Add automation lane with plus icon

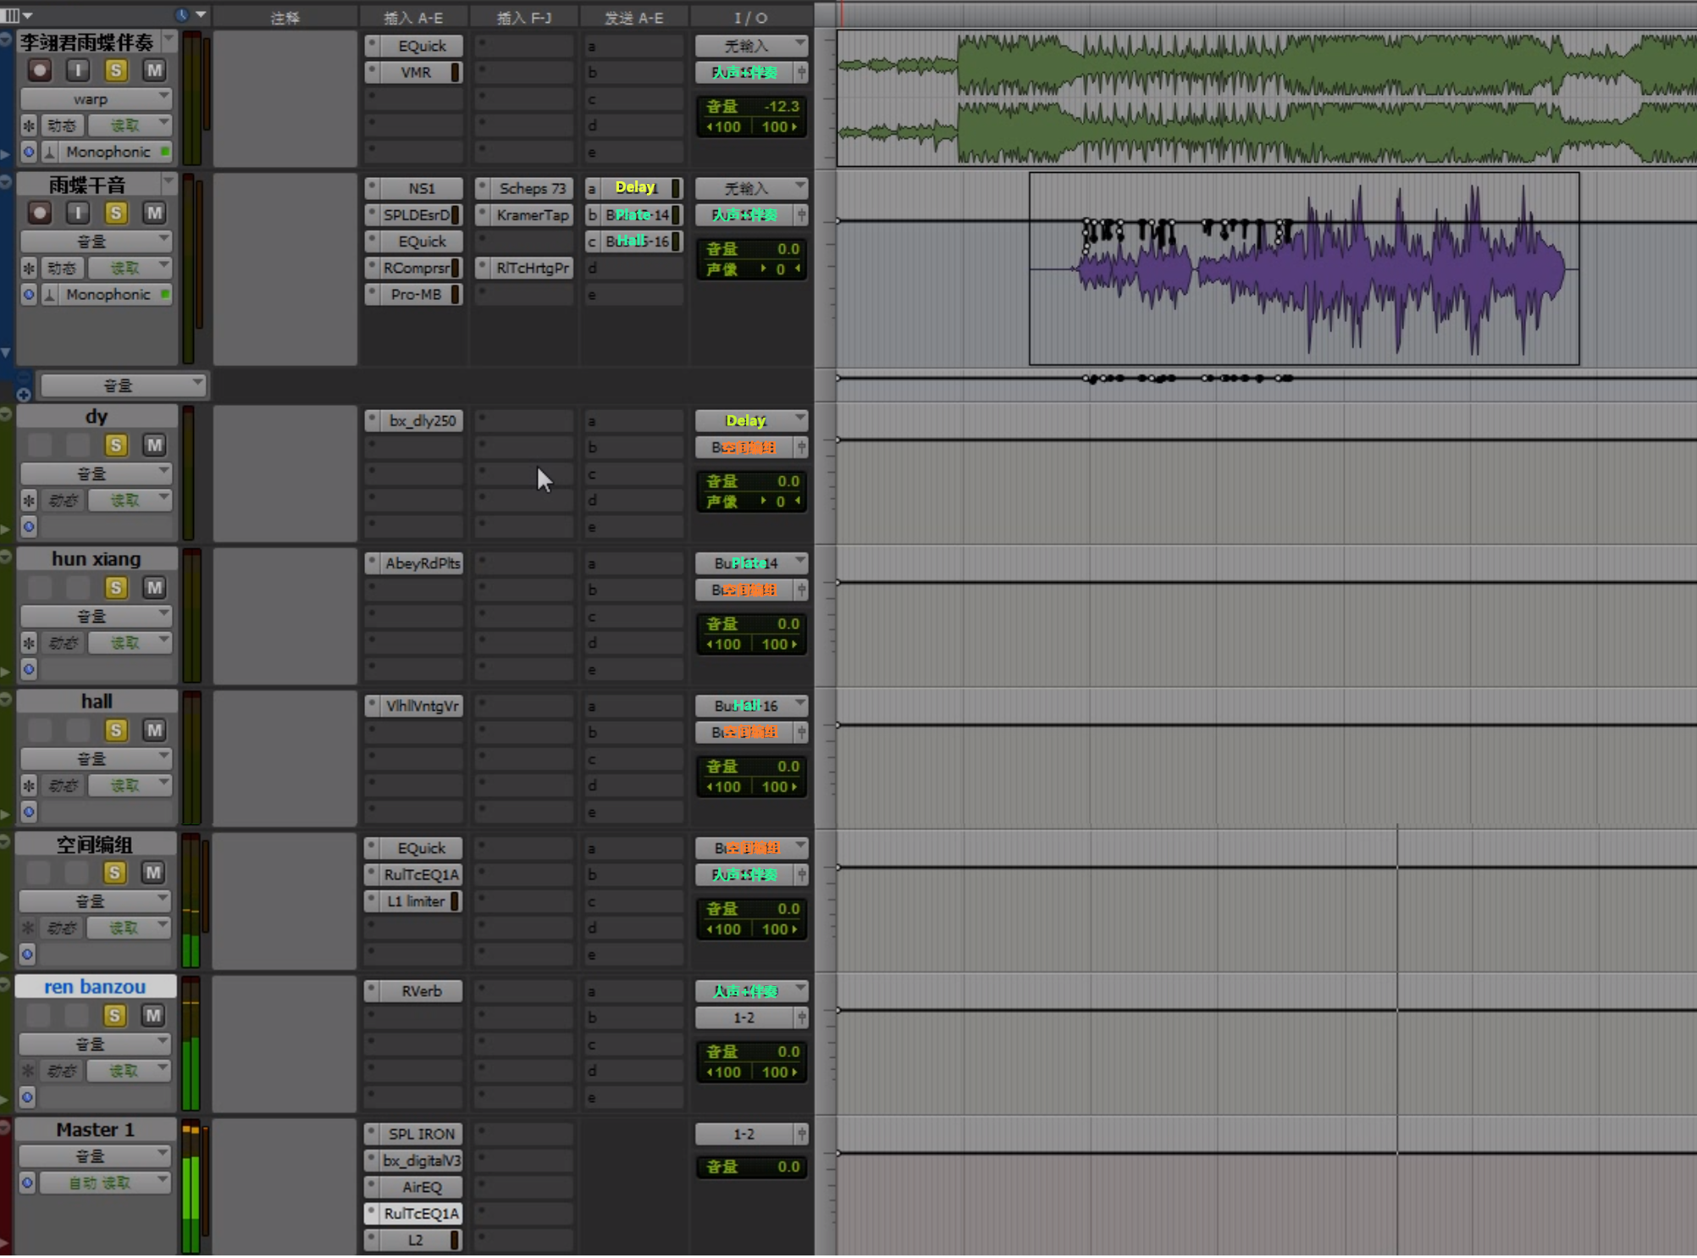24,395
